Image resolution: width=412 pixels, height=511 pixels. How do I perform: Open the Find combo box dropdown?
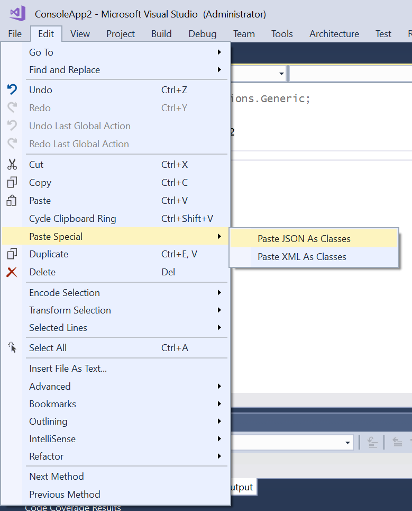click(x=282, y=74)
